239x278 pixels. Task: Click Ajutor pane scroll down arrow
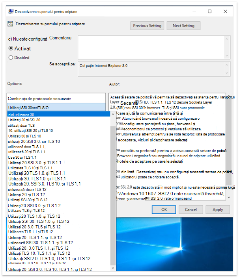(x=229, y=197)
